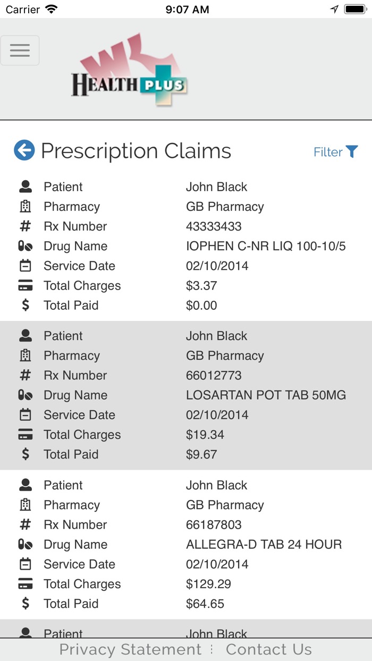Tap the blue back arrow icon
Viewport: 372px width, 661px height.
pos(23,150)
